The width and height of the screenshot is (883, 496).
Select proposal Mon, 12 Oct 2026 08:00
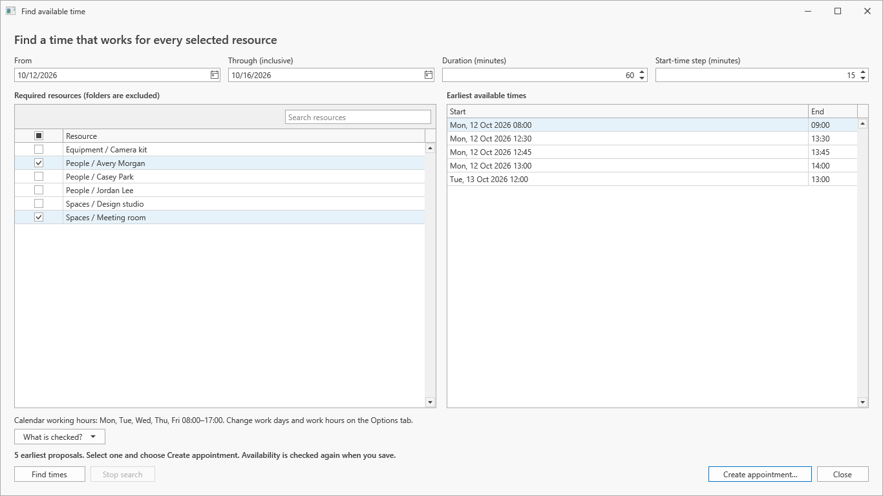[652, 125]
